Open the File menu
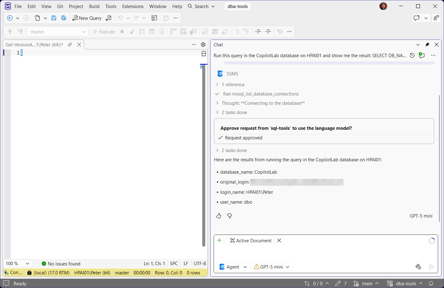This screenshot has height=288, width=444. coord(18,6)
